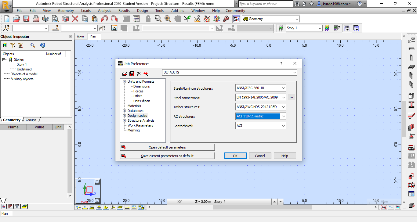Switch to the View tab
Viewport: 417px width, 222px height.
pos(80,37)
